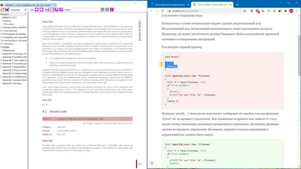Expand '2 Background to MISRA C' bookmark
This screenshot has height=169, width=301.
(x=1, y=27)
